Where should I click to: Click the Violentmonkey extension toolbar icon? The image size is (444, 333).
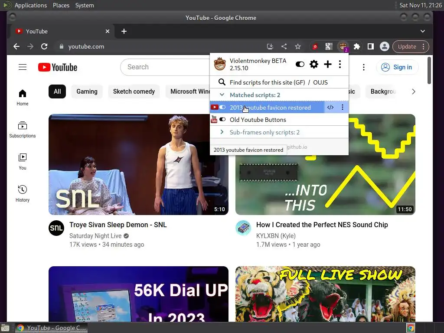343,46
